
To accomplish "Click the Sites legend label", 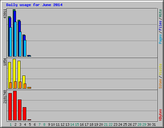I will point(160,84).
